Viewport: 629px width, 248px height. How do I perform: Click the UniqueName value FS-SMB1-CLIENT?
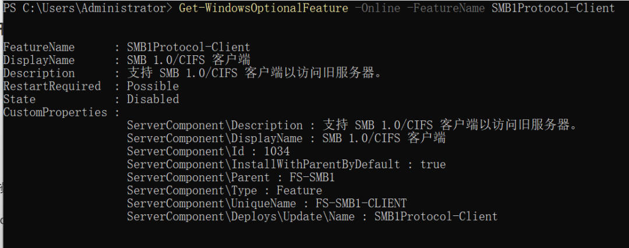361,203
